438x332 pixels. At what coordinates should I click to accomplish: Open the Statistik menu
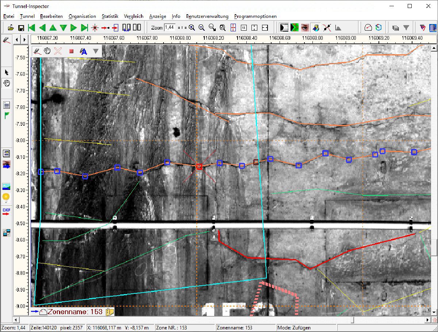(x=110, y=16)
